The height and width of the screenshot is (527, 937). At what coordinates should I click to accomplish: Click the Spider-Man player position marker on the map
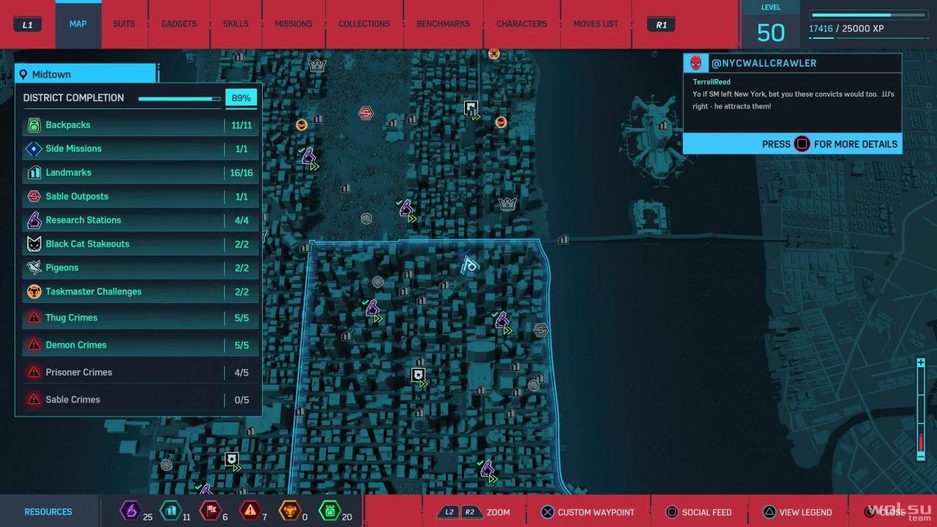click(x=470, y=264)
